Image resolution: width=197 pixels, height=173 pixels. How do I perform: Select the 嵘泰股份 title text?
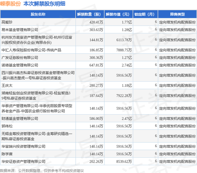click(10, 4)
